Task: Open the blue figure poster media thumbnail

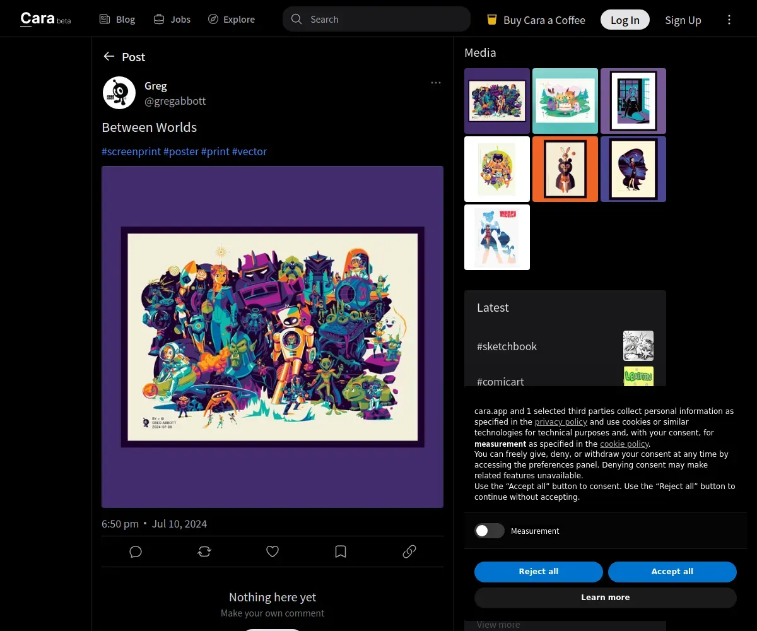Action: [497, 237]
